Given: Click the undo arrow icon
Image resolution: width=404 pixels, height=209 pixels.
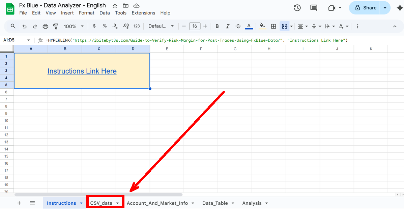Looking at the screenshot, I should [24, 26].
